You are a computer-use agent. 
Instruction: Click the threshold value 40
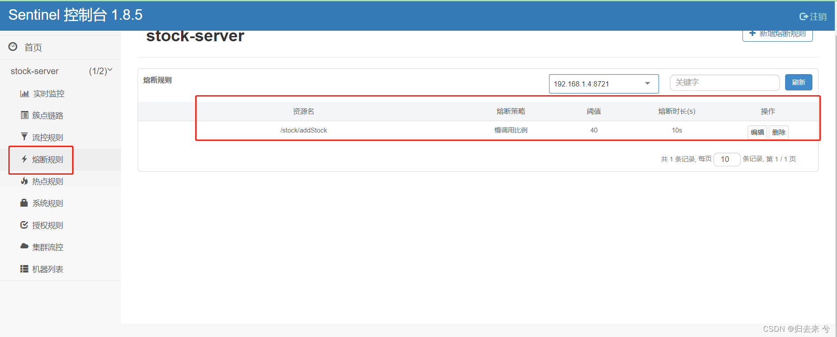tap(594, 130)
